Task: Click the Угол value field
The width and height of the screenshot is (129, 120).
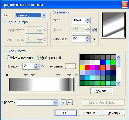Action: [78, 20]
